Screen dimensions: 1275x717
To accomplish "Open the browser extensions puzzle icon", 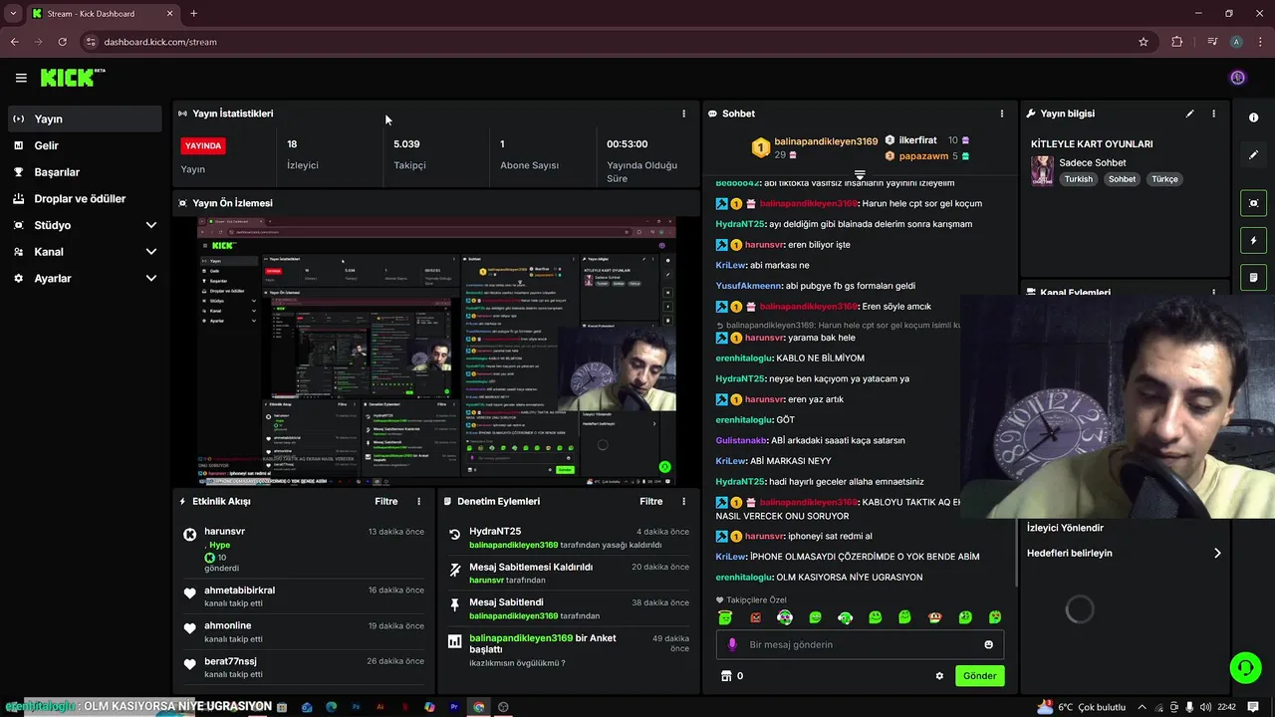I will (1177, 42).
